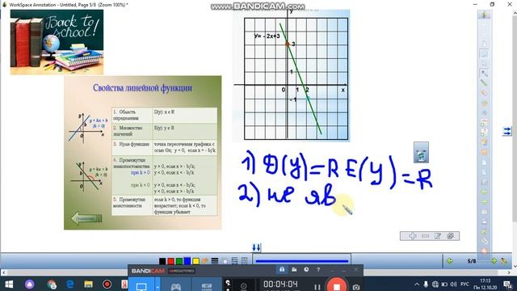Click the green back arrow on the slide
The width and height of the screenshot is (517, 291).
[86, 218]
